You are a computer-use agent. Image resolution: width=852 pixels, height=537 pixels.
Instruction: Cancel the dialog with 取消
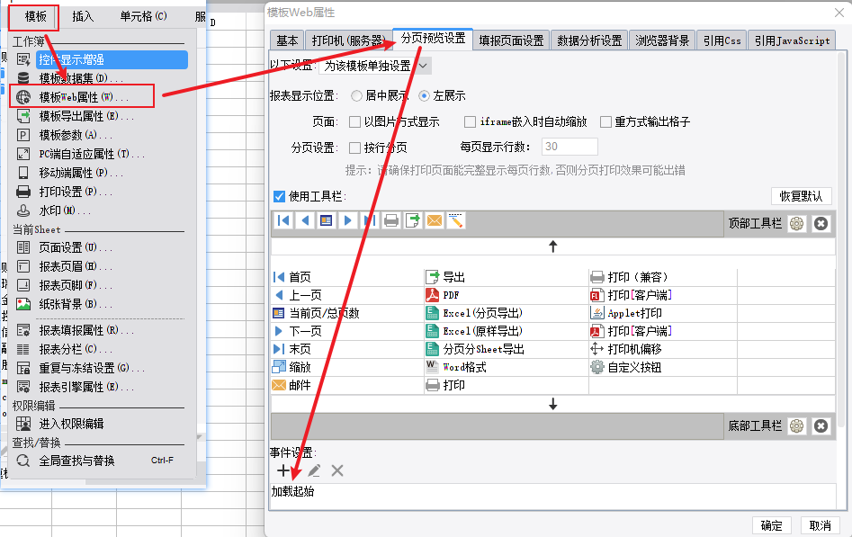tap(820, 525)
